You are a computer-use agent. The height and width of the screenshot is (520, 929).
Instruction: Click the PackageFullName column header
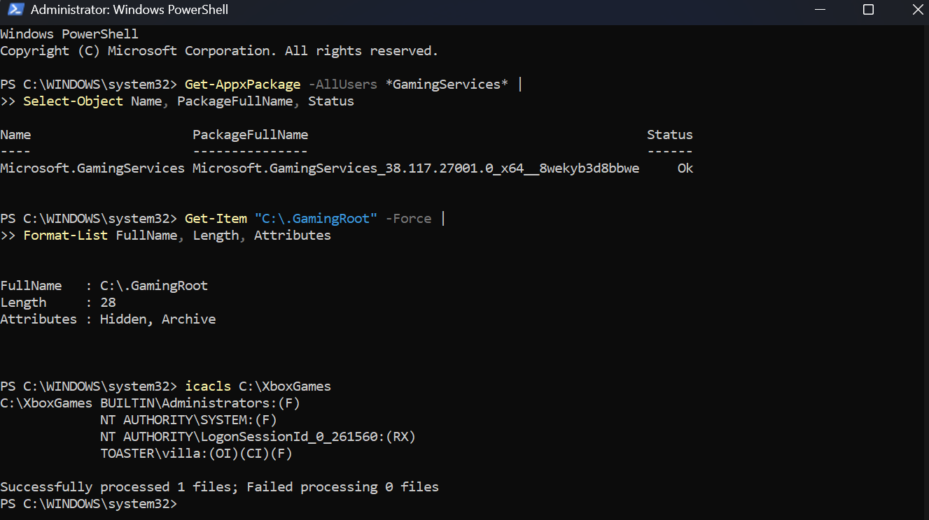point(250,135)
